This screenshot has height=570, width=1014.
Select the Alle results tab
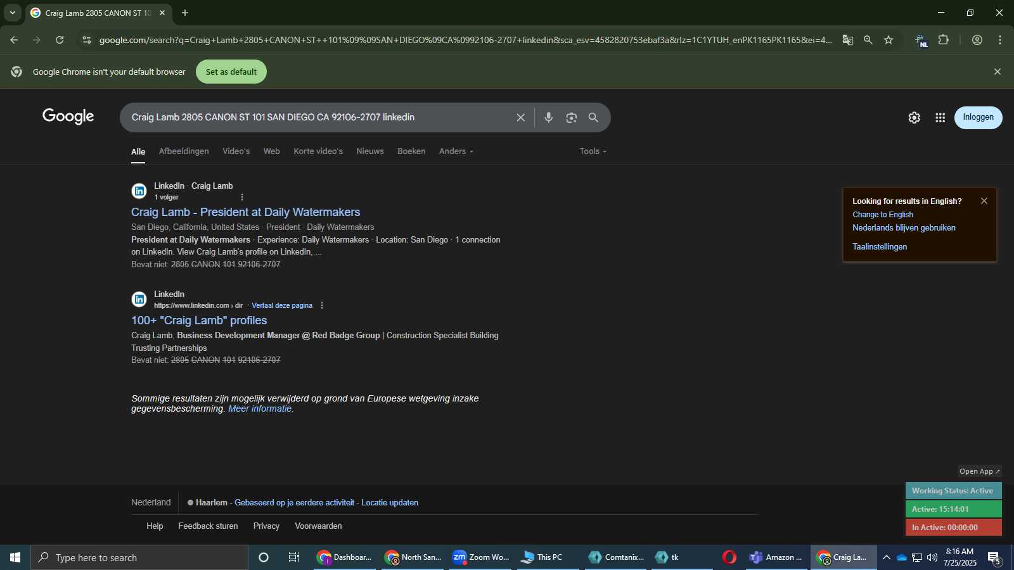tap(138, 152)
